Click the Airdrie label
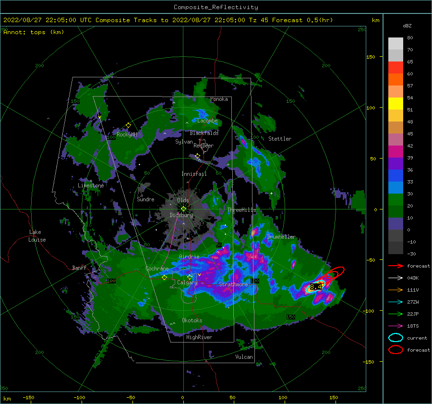432x404 pixels. click(189, 257)
